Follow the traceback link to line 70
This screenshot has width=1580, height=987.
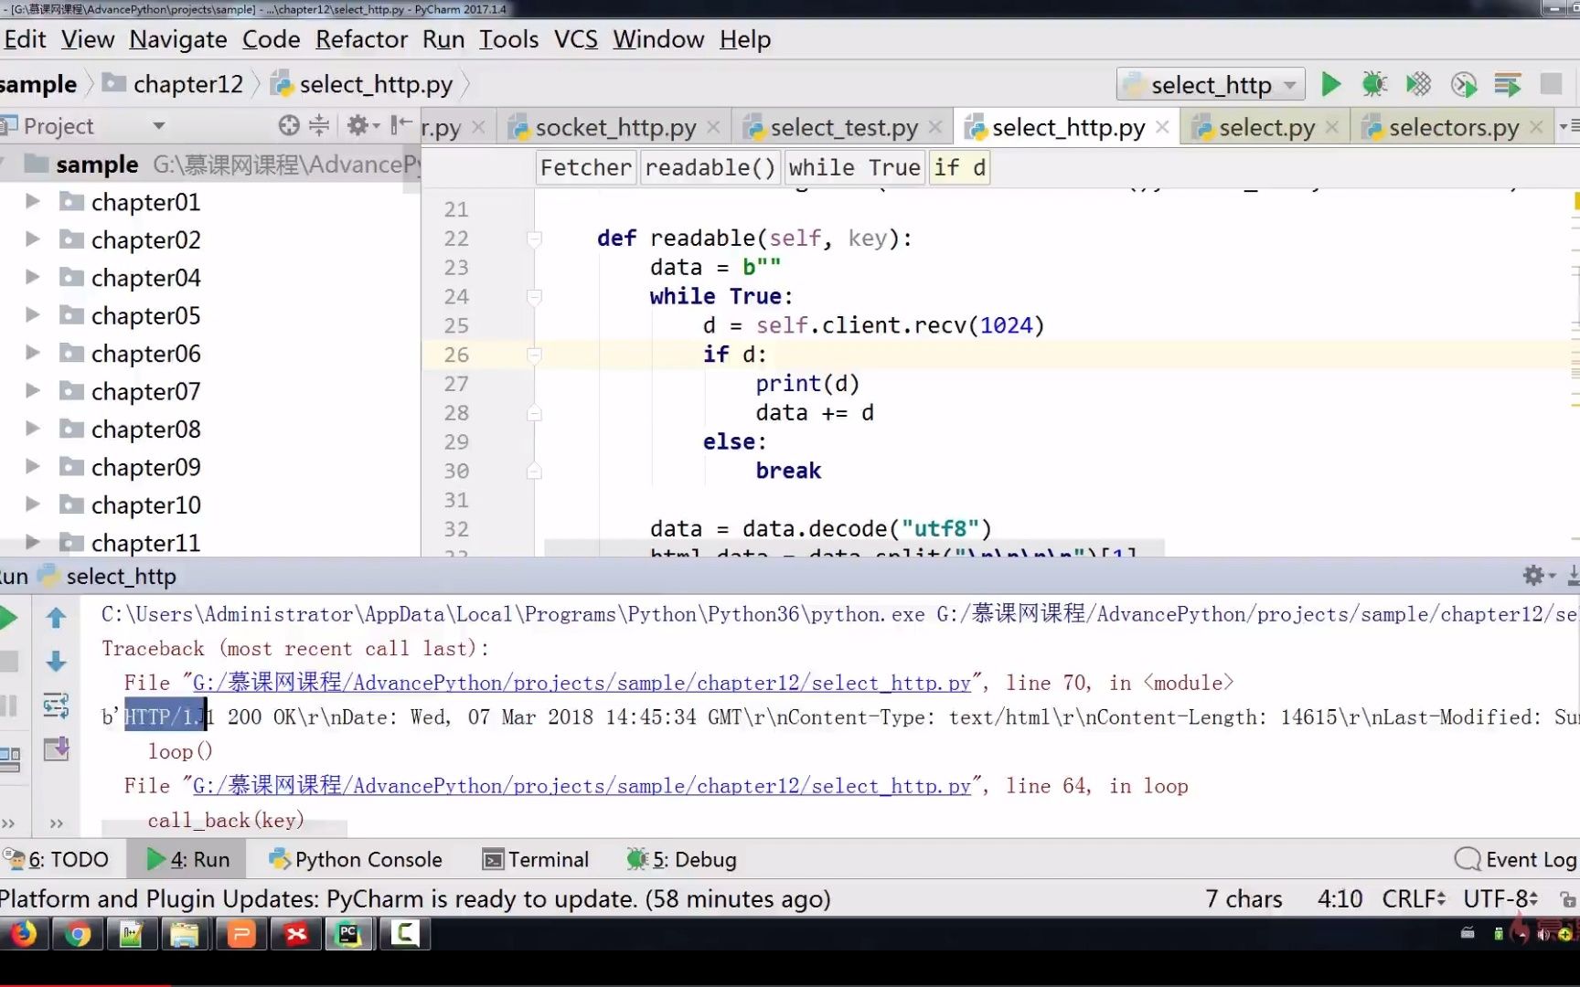[x=576, y=683]
